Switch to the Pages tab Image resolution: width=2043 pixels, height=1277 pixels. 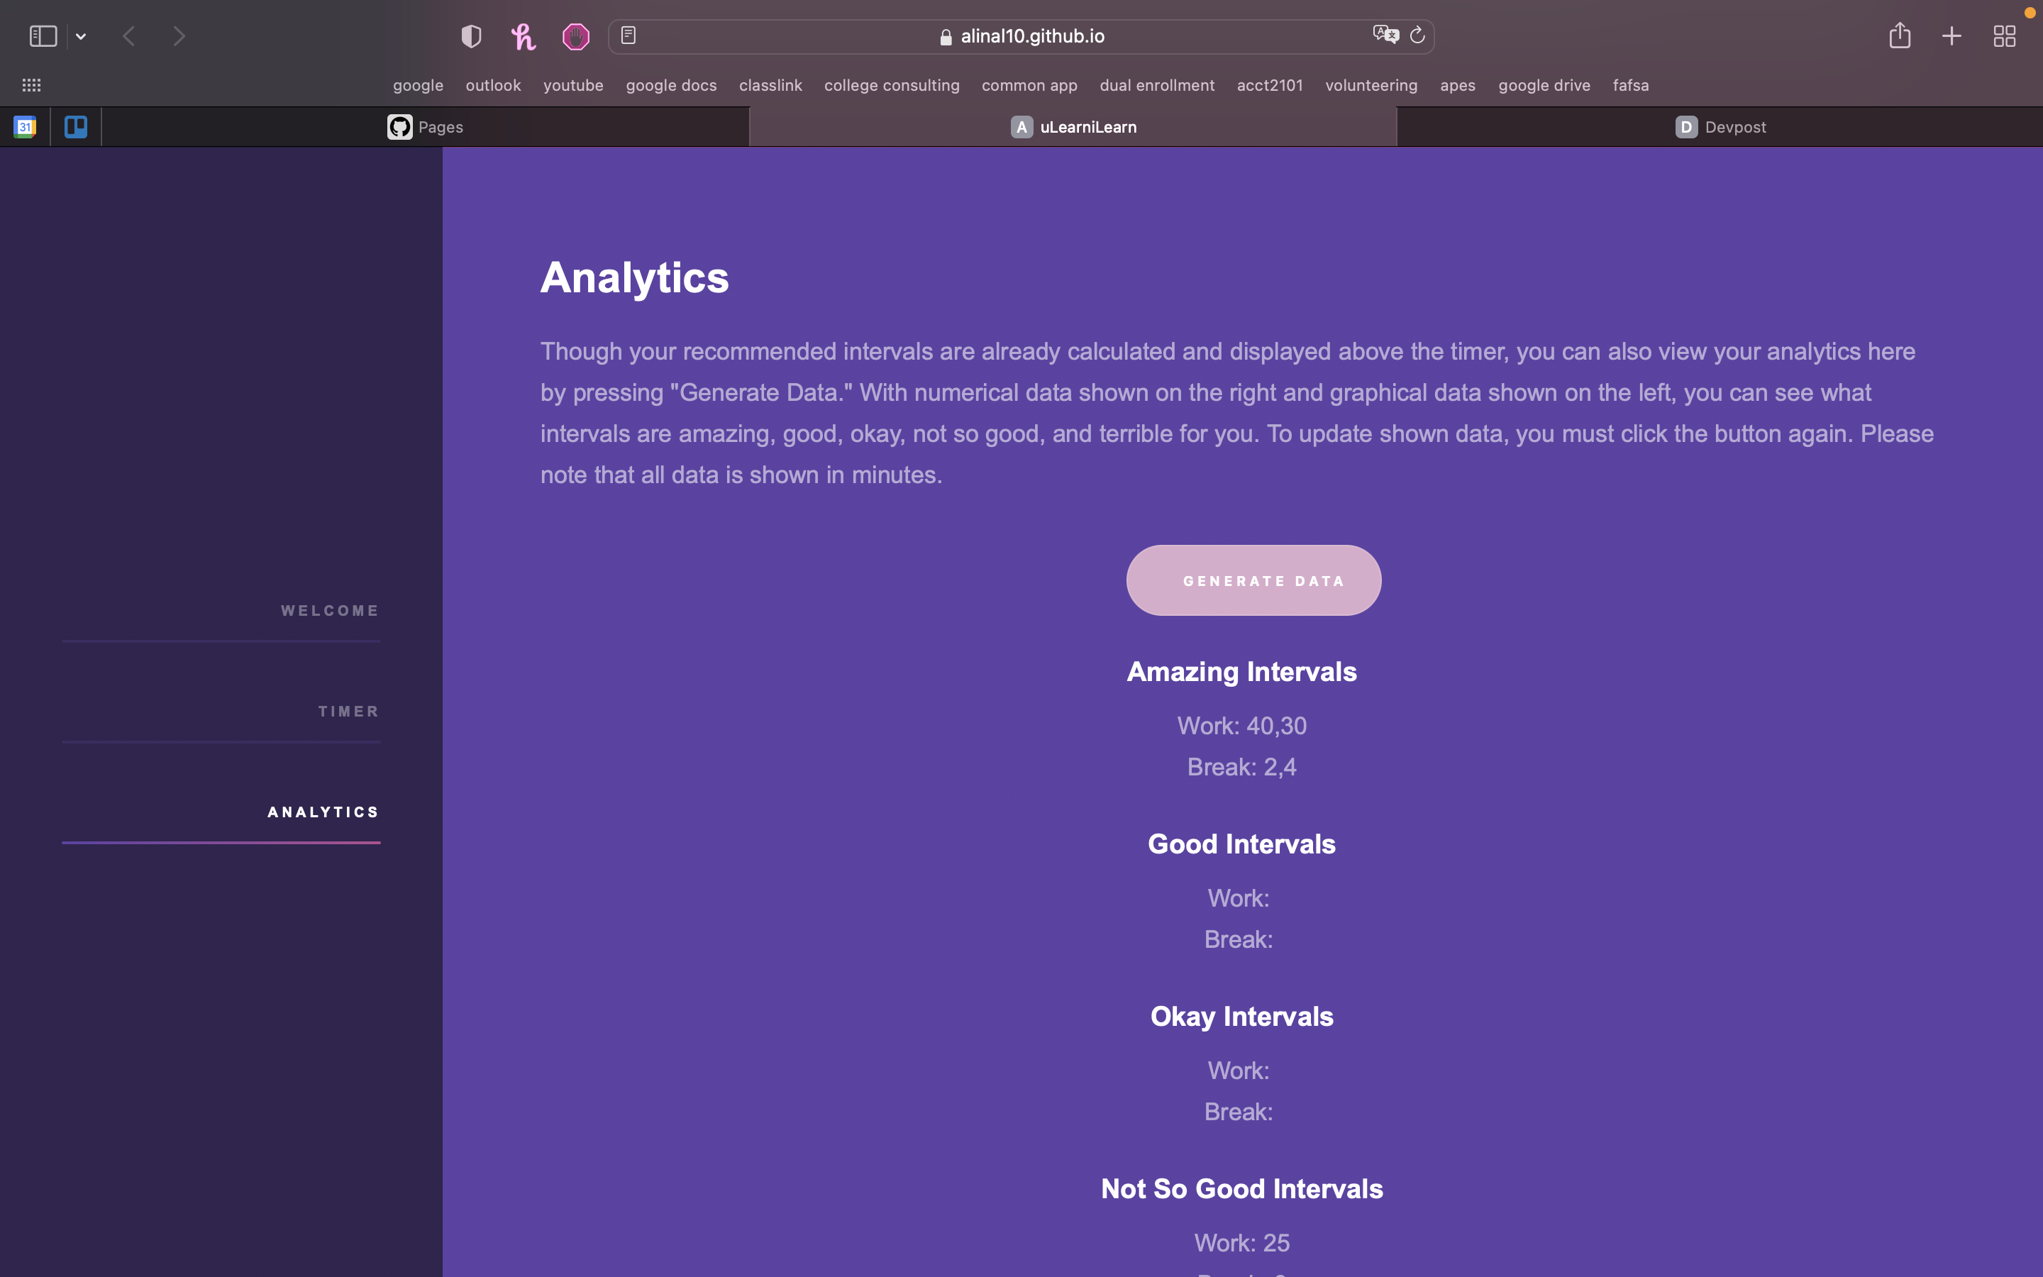tap(426, 127)
